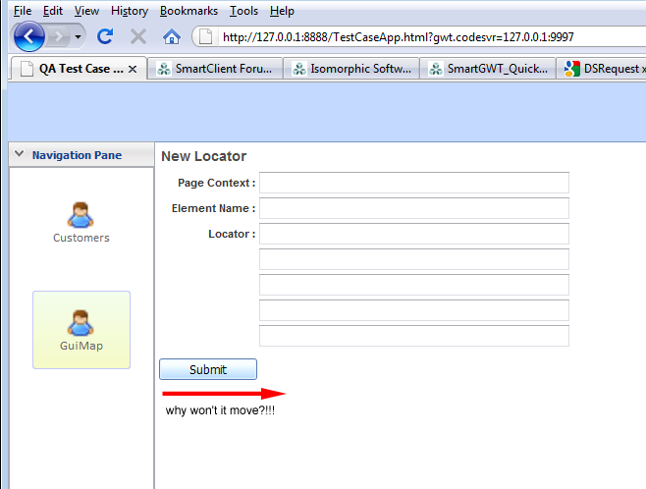Open the back/forward history dropdown arrow
Image resolution: width=646 pixels, height=489 pixels.
(78, 37)
